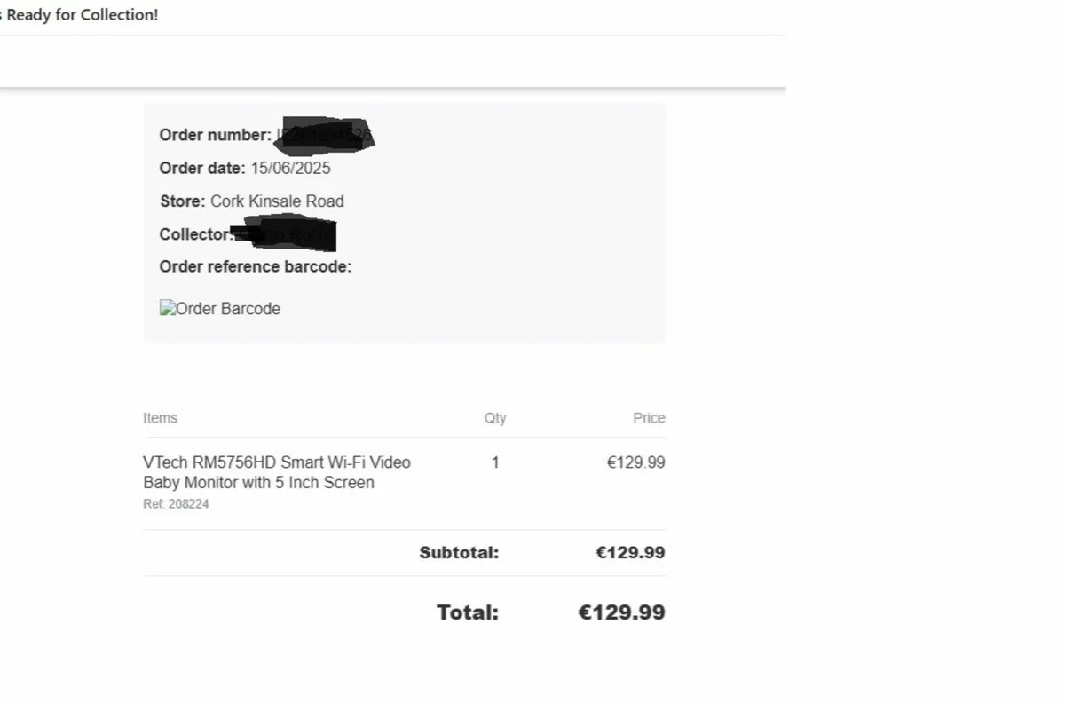Click the Collector label
The width and height of the screenshot is (1065, 703).
[x=196, y=234]
